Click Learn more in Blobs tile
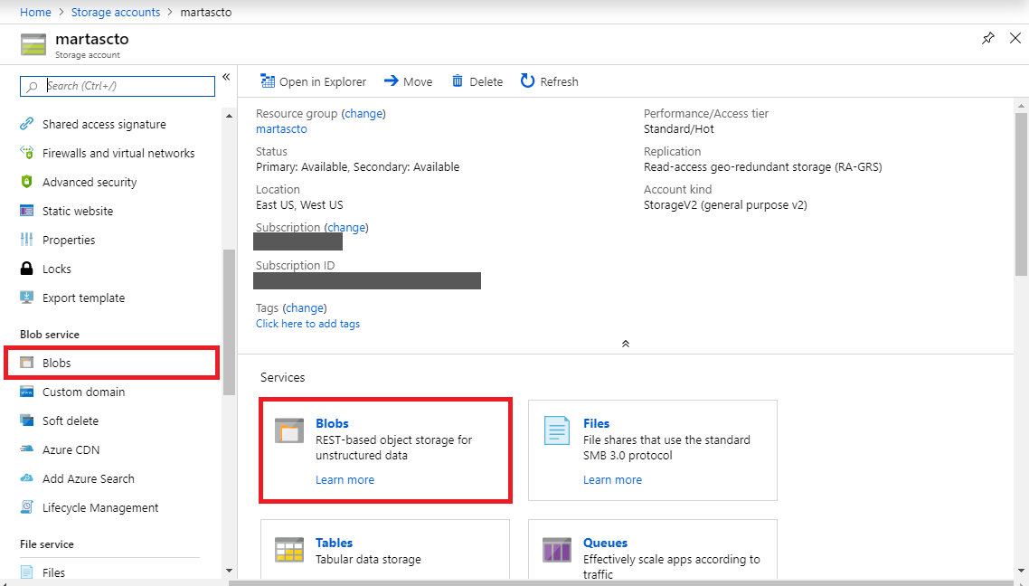This screenshot has width=1029, height=586. [x=345, y=479]
